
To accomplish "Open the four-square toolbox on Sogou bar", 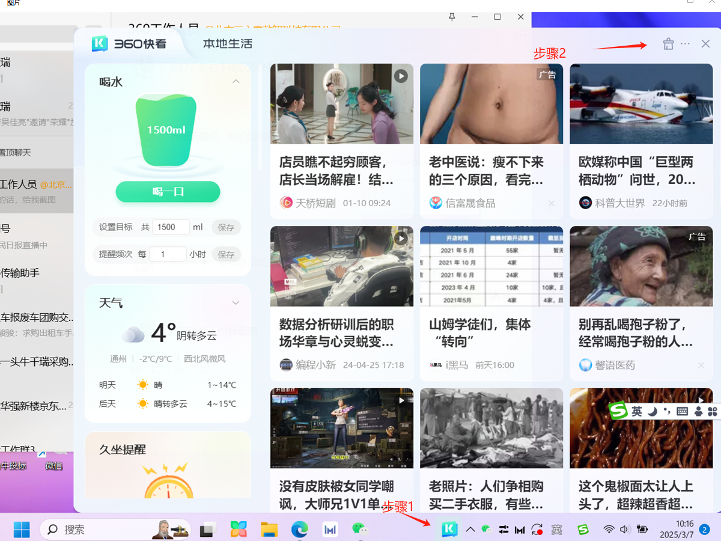I will coord(713,412).
